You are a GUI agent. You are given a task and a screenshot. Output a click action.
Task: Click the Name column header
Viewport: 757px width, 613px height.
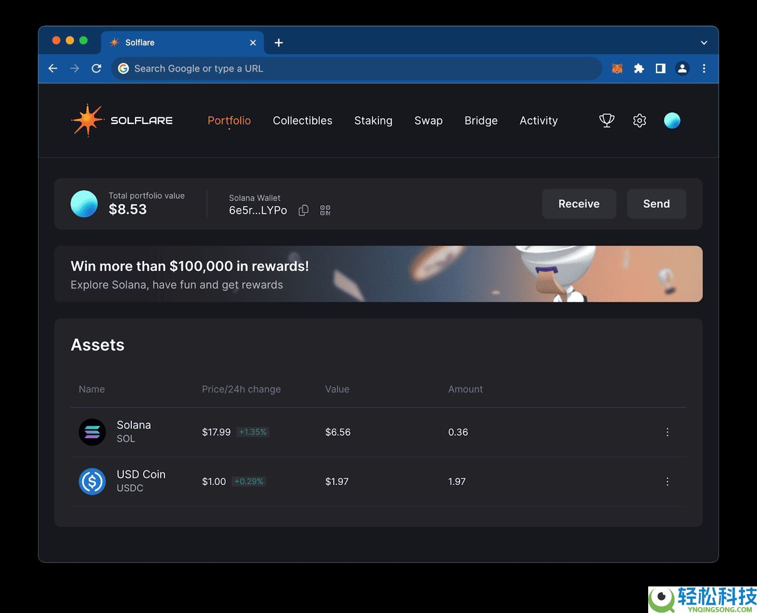tap(92, 389)
